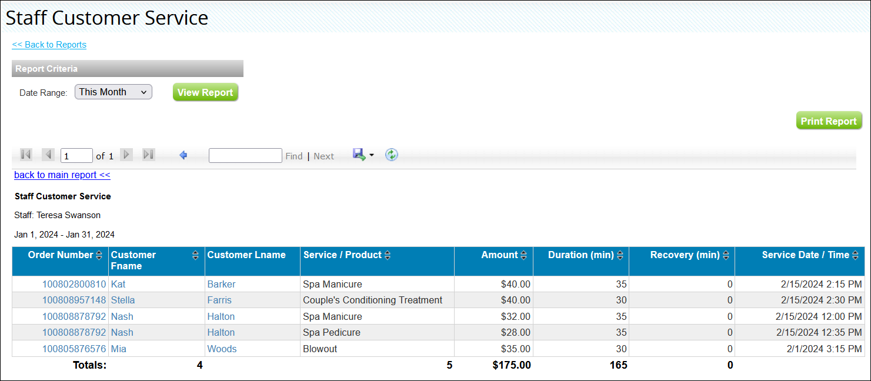Select the total duration 165
Viewport: 871px width, 381px height.
618,365
